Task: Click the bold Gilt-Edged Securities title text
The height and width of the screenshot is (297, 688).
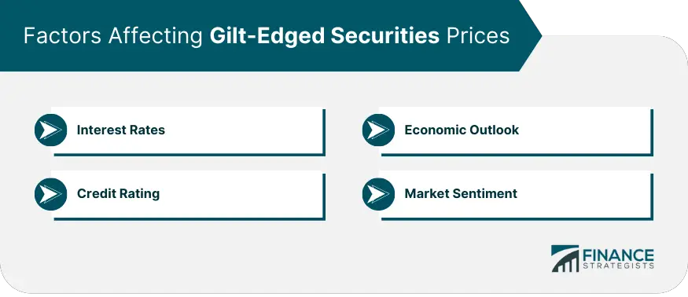Action: coord(324,36)
